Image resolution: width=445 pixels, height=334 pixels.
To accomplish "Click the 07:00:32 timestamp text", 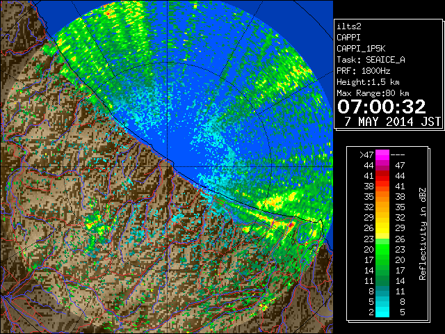I will click(382, 106).
